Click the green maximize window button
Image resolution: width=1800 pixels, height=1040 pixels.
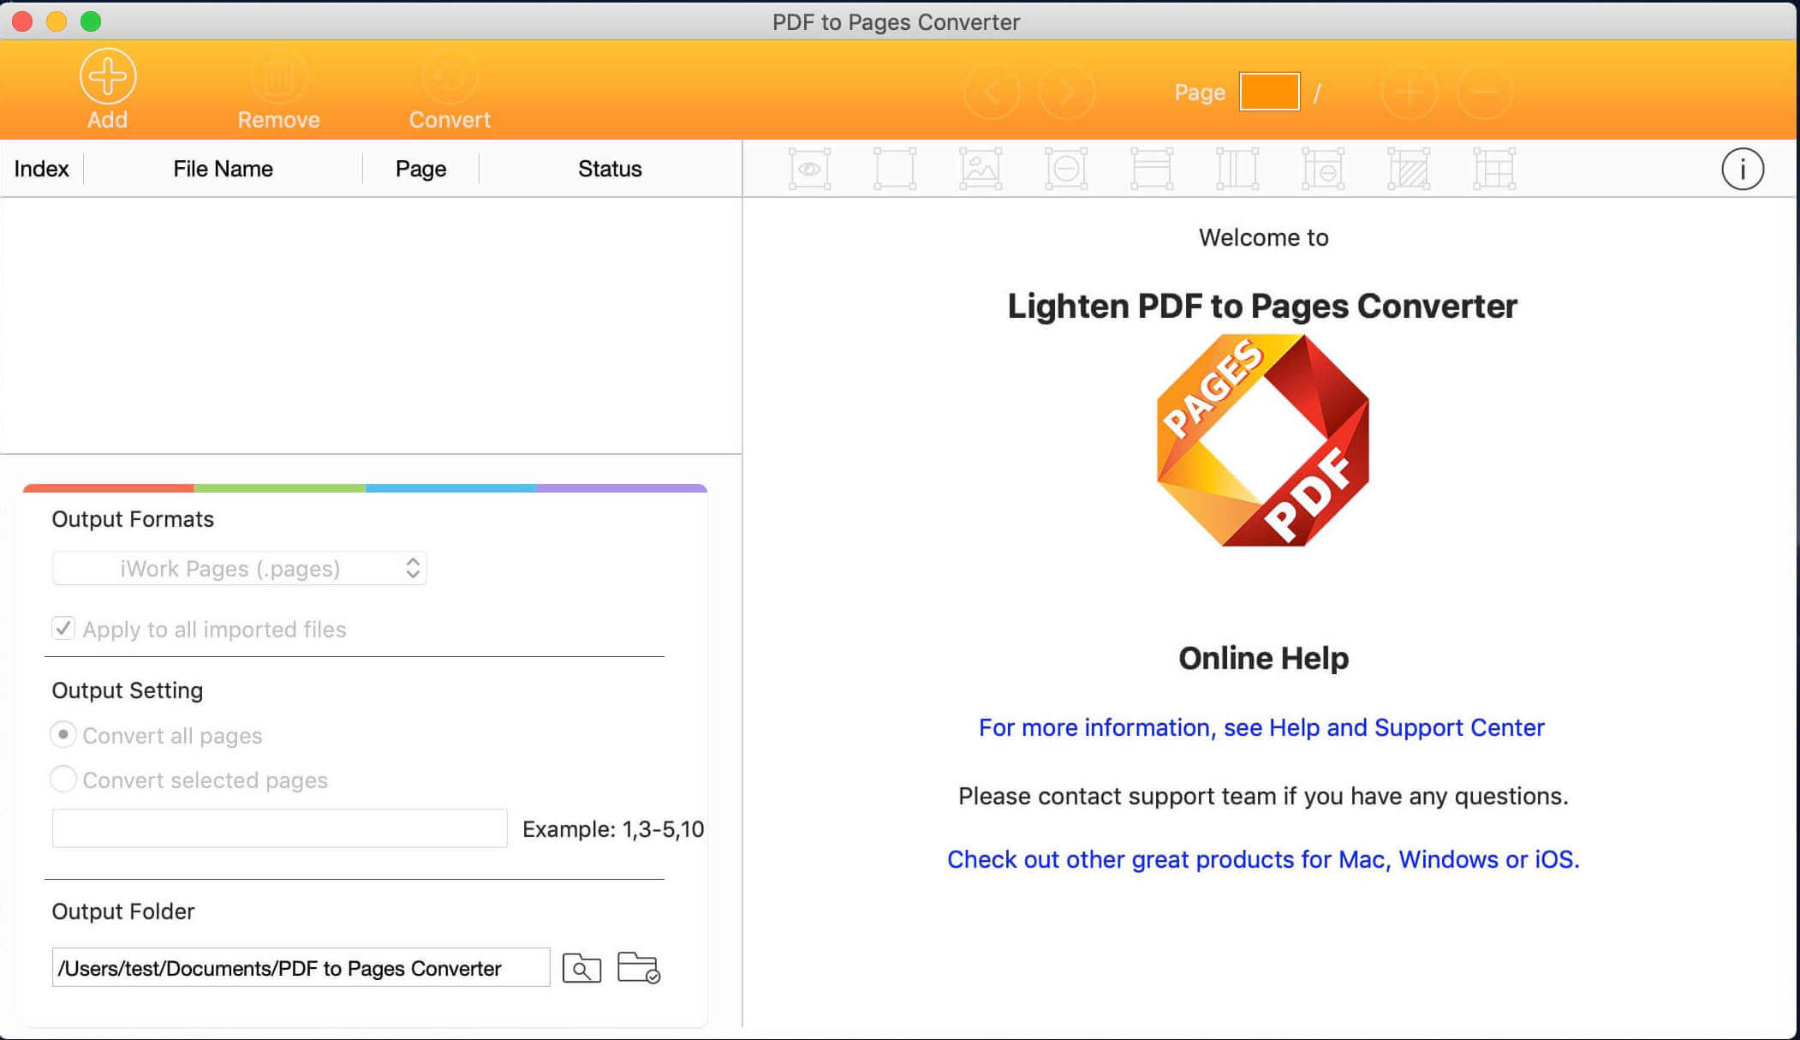(x=91, y=21)
